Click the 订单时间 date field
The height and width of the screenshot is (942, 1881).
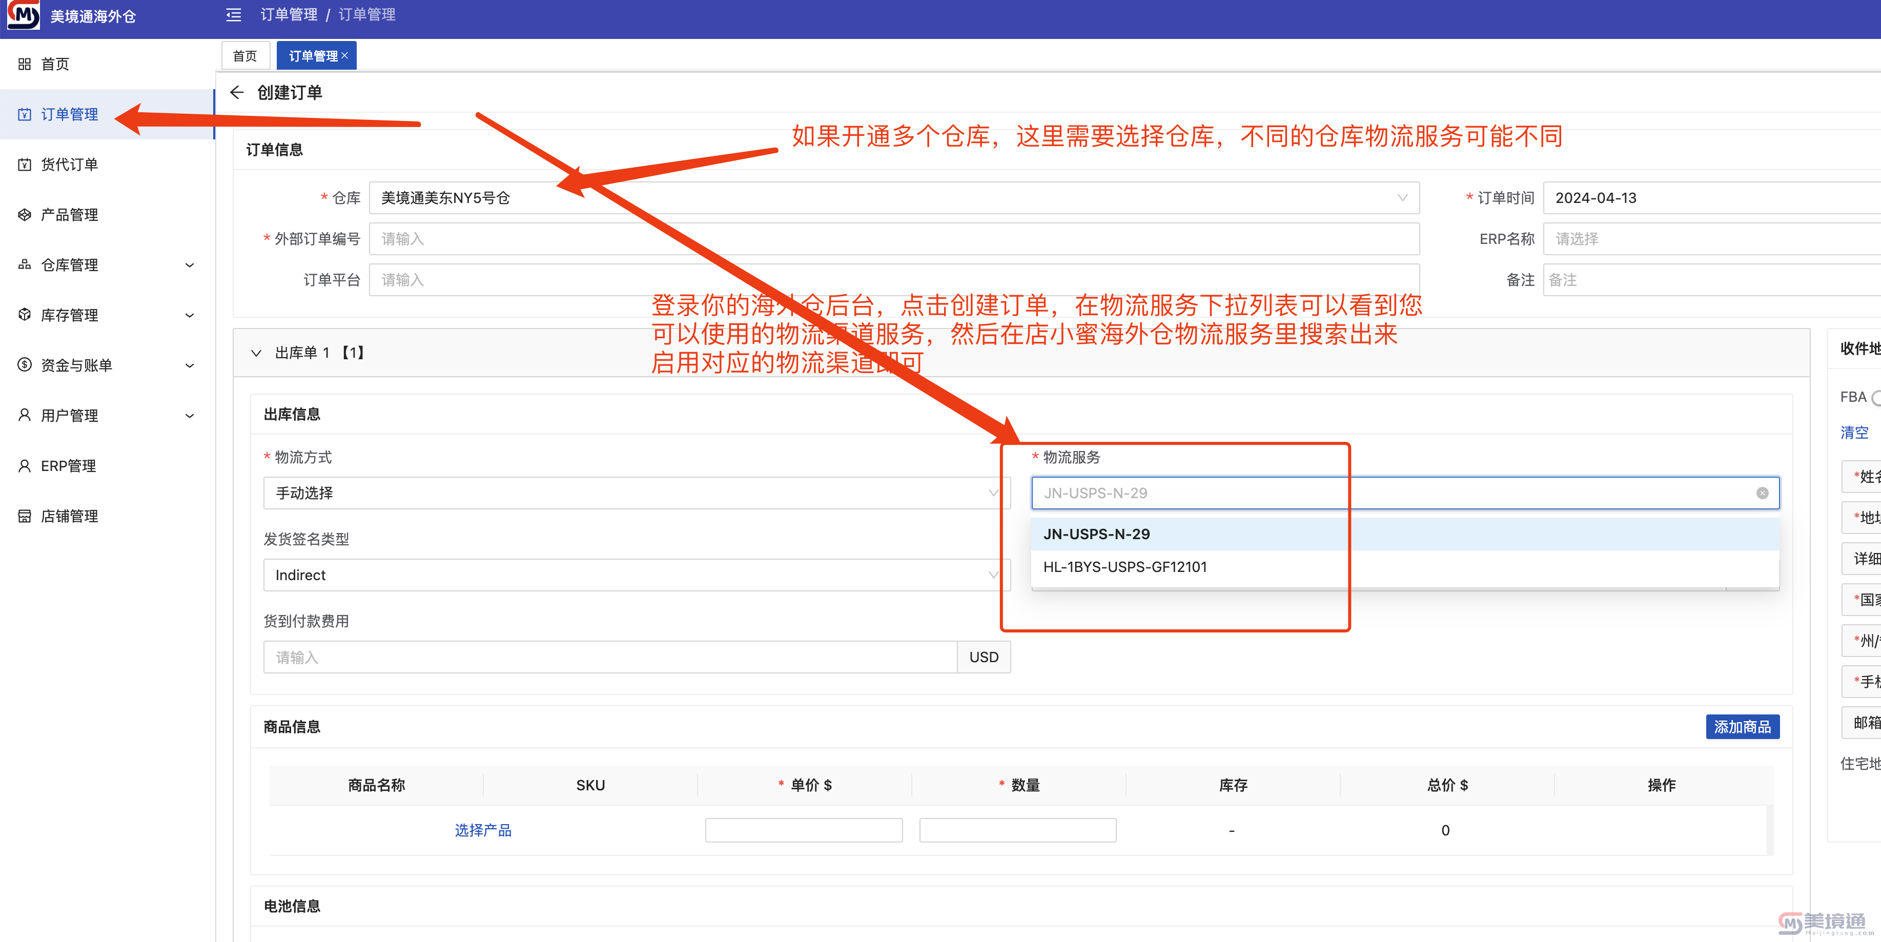[1711, 198]
